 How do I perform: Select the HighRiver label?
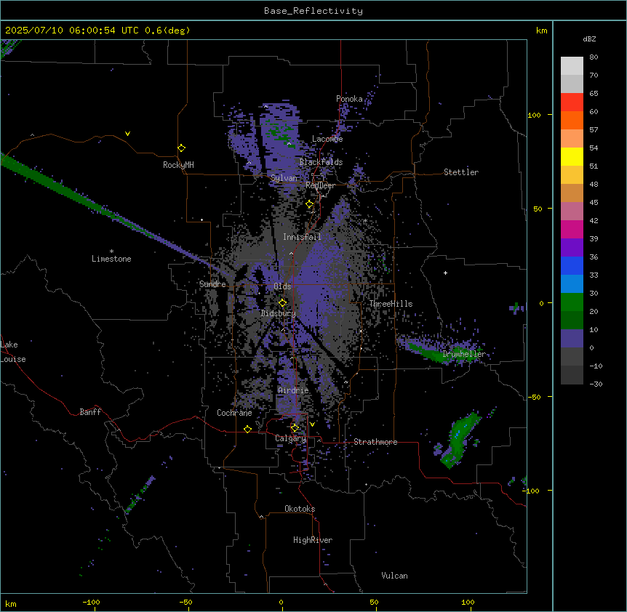pos(313,540)
